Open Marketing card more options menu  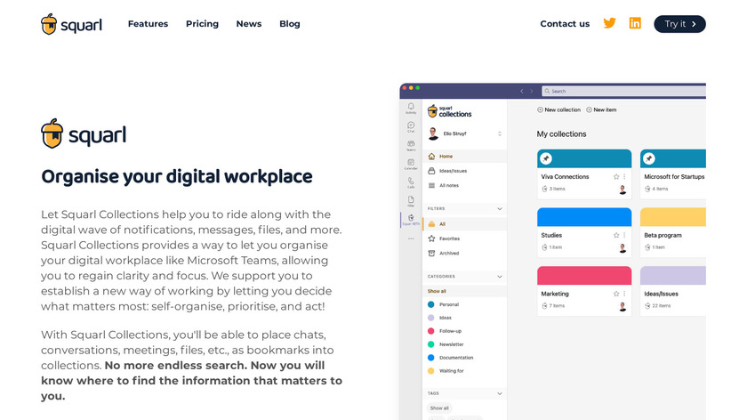point(624,295)
